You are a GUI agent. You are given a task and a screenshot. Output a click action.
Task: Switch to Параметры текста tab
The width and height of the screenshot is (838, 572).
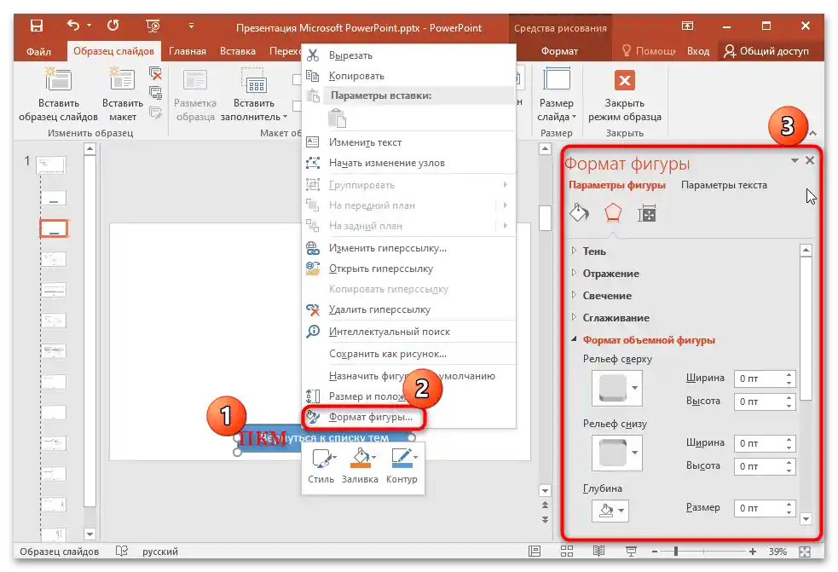pyautogui.click(x=724, y=185)
